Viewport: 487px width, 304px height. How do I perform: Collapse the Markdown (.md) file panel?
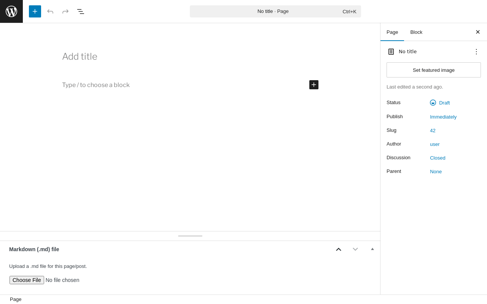[372, 249]
